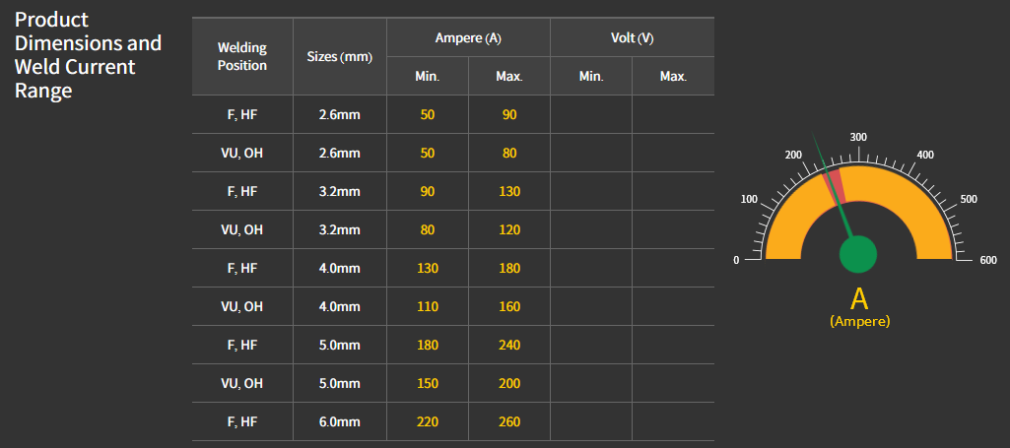Select the 'Welding Position' column header
Screen dimensions: 1010x448
pos(242,56)
